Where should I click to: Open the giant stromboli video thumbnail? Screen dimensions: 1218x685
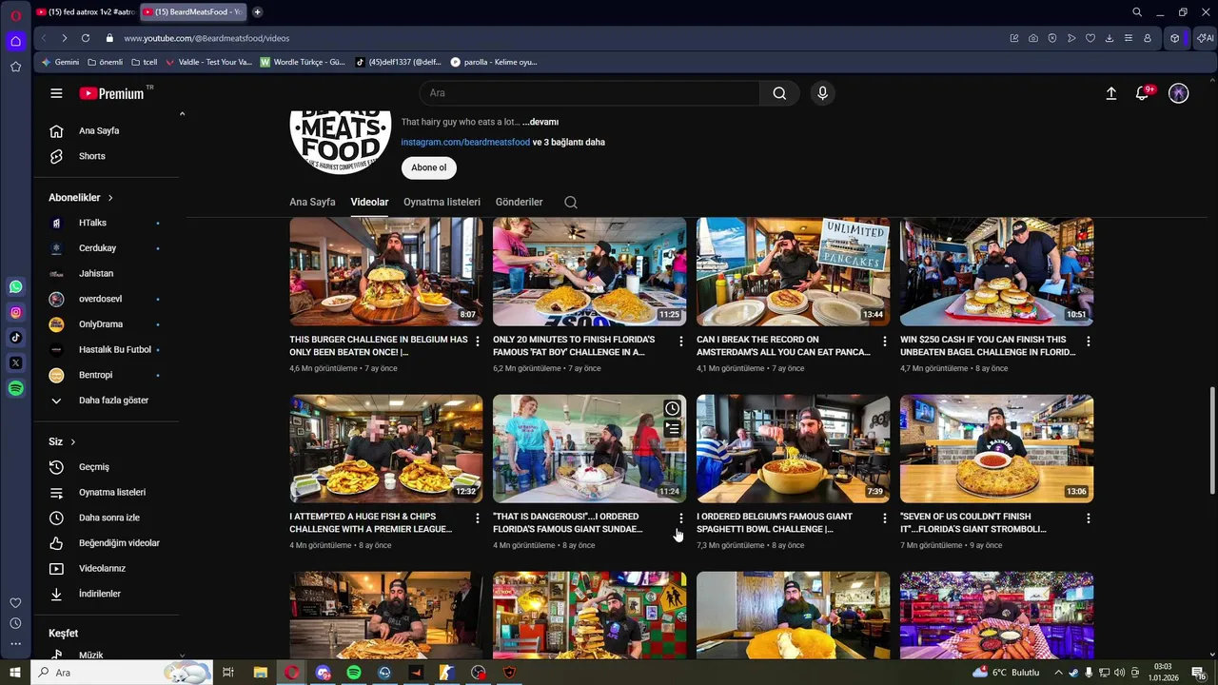pos(997,449)
